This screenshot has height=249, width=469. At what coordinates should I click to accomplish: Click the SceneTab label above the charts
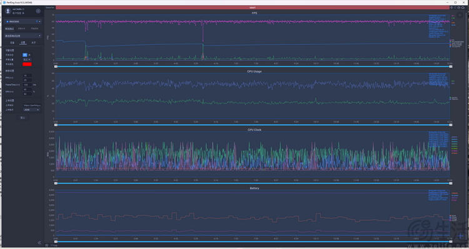(50, 7)
